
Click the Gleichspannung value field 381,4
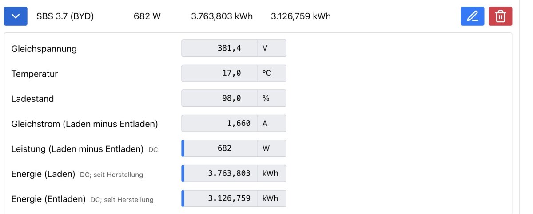[x=220, y=48]
